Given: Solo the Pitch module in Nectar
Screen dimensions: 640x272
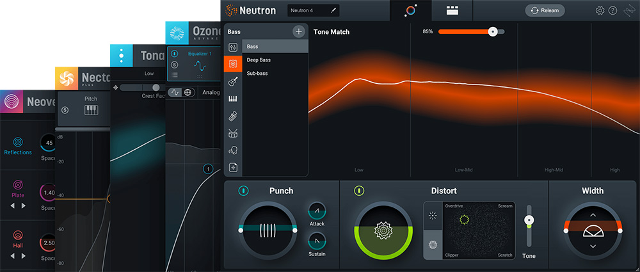Looking at the screenshot, I should click(65, 110).
